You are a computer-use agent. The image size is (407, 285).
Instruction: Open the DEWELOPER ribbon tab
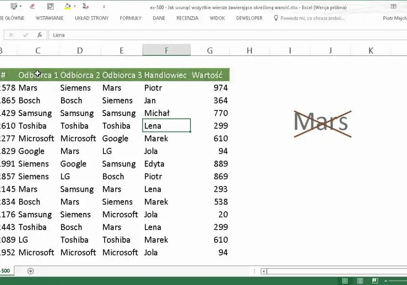coord(249,18)
